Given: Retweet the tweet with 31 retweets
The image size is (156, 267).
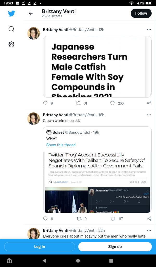Looking at the screenshot, I should coord(78,103).
